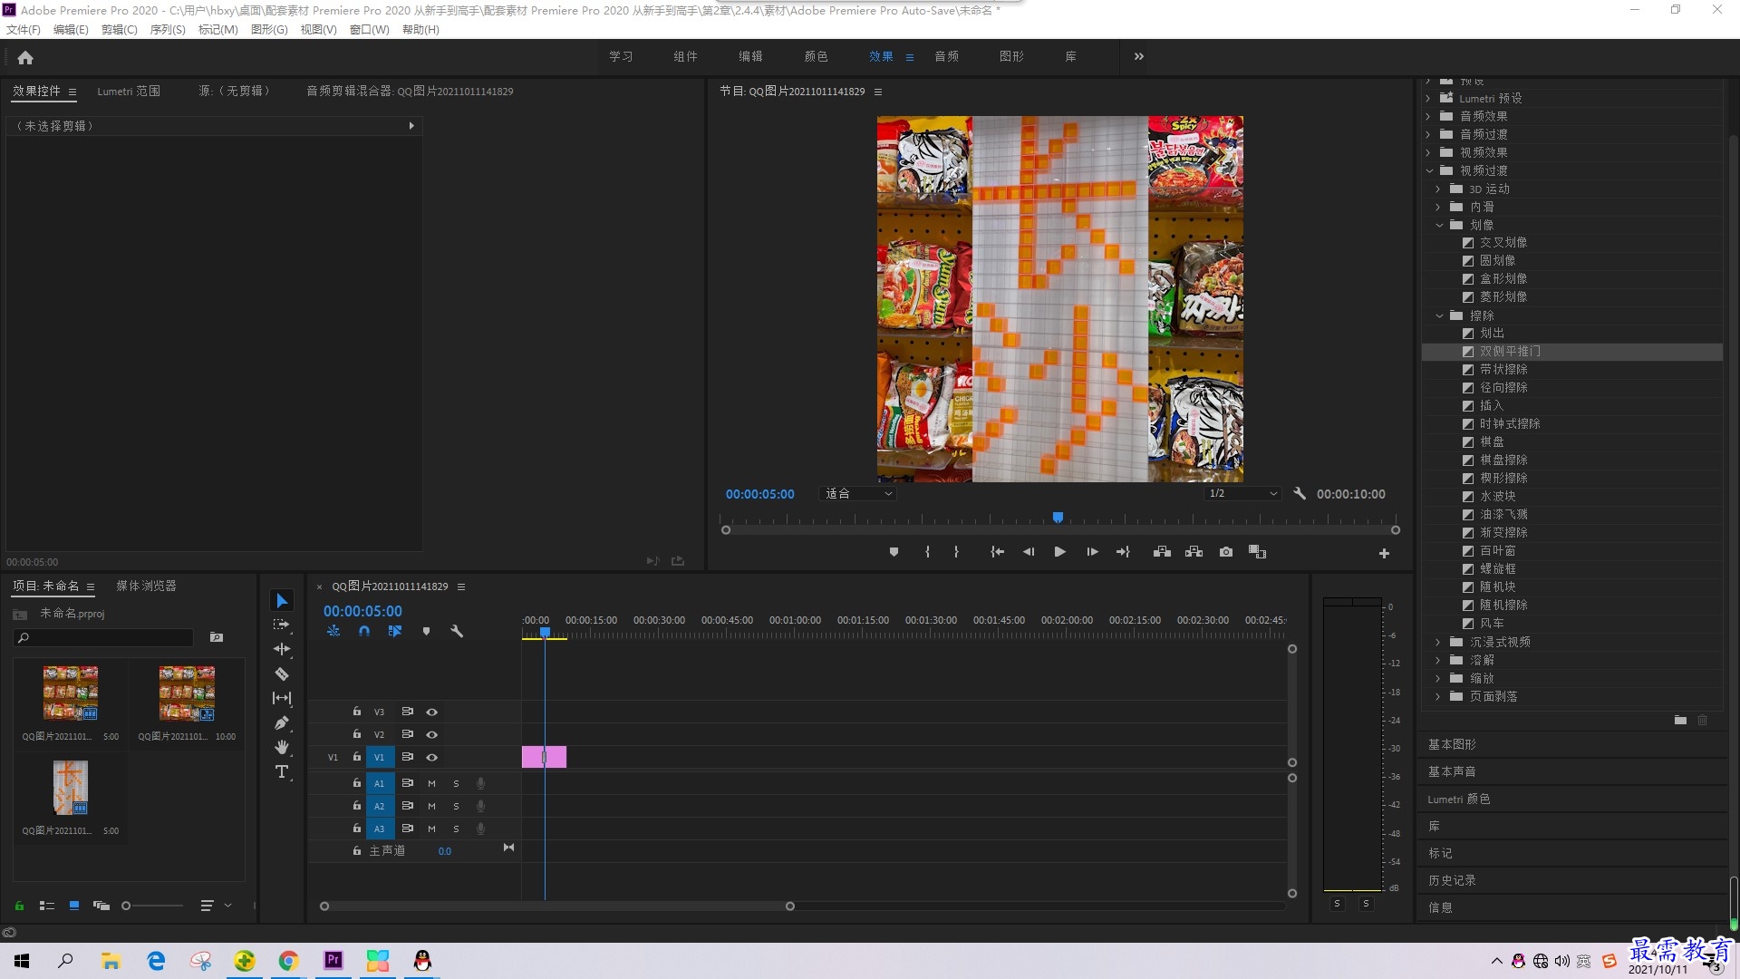The height and width of the screenshot is (979, 1740).
Task: Click the pink clip on V1
Action: [x=544, y=757]
